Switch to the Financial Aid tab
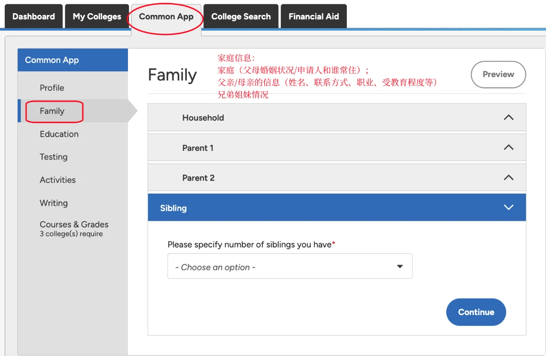Image resolution: width=546 pixels, height=356 pixels. point(314,16)
